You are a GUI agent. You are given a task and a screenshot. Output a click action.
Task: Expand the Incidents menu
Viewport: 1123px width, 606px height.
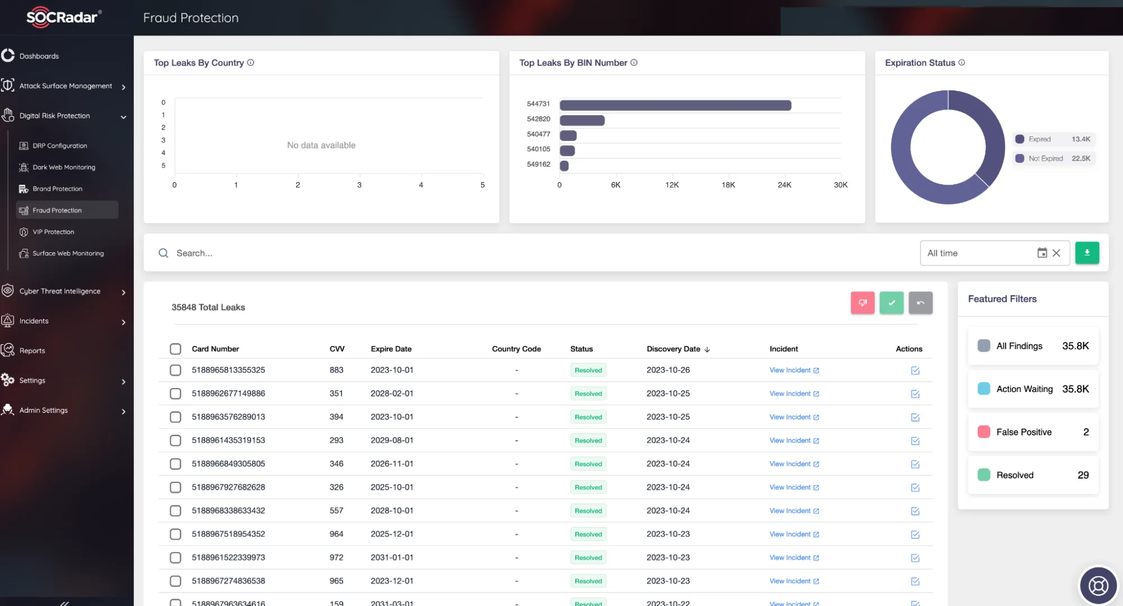click(123, 322)
